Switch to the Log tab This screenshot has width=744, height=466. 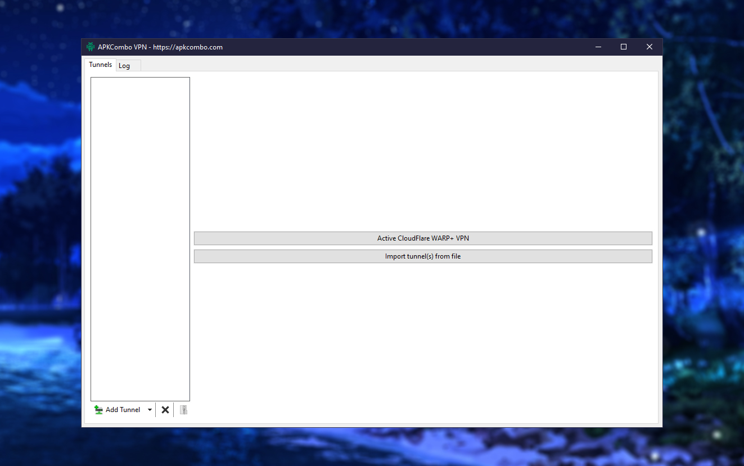point(128,66)
